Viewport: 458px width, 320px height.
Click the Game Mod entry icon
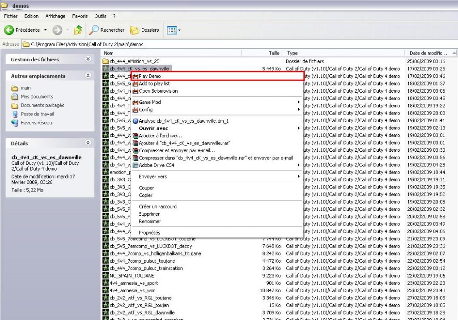coord(135,102)
